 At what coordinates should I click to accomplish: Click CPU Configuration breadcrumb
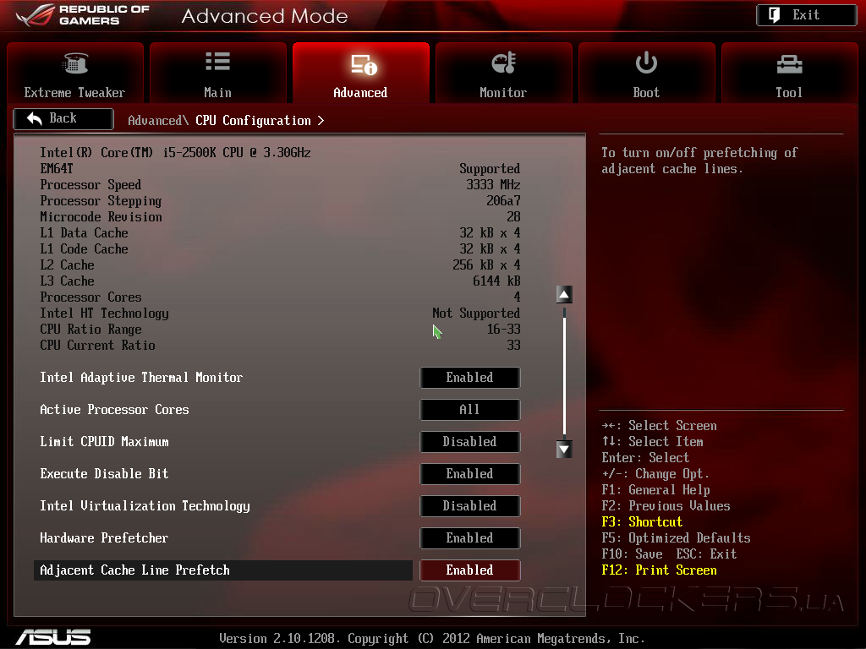tap(253, 120)
